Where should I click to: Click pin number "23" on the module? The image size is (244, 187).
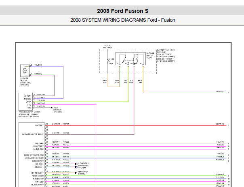[47, 133]
